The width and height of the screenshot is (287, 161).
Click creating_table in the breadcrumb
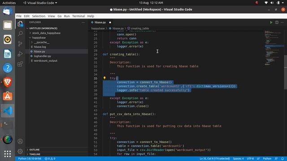click(x=139, y=29)
